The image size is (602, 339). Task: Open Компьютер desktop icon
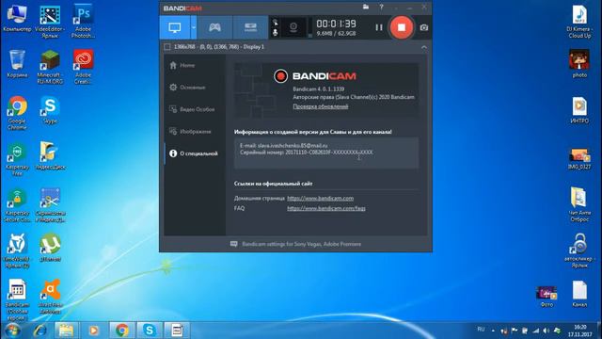pos(17,19)
